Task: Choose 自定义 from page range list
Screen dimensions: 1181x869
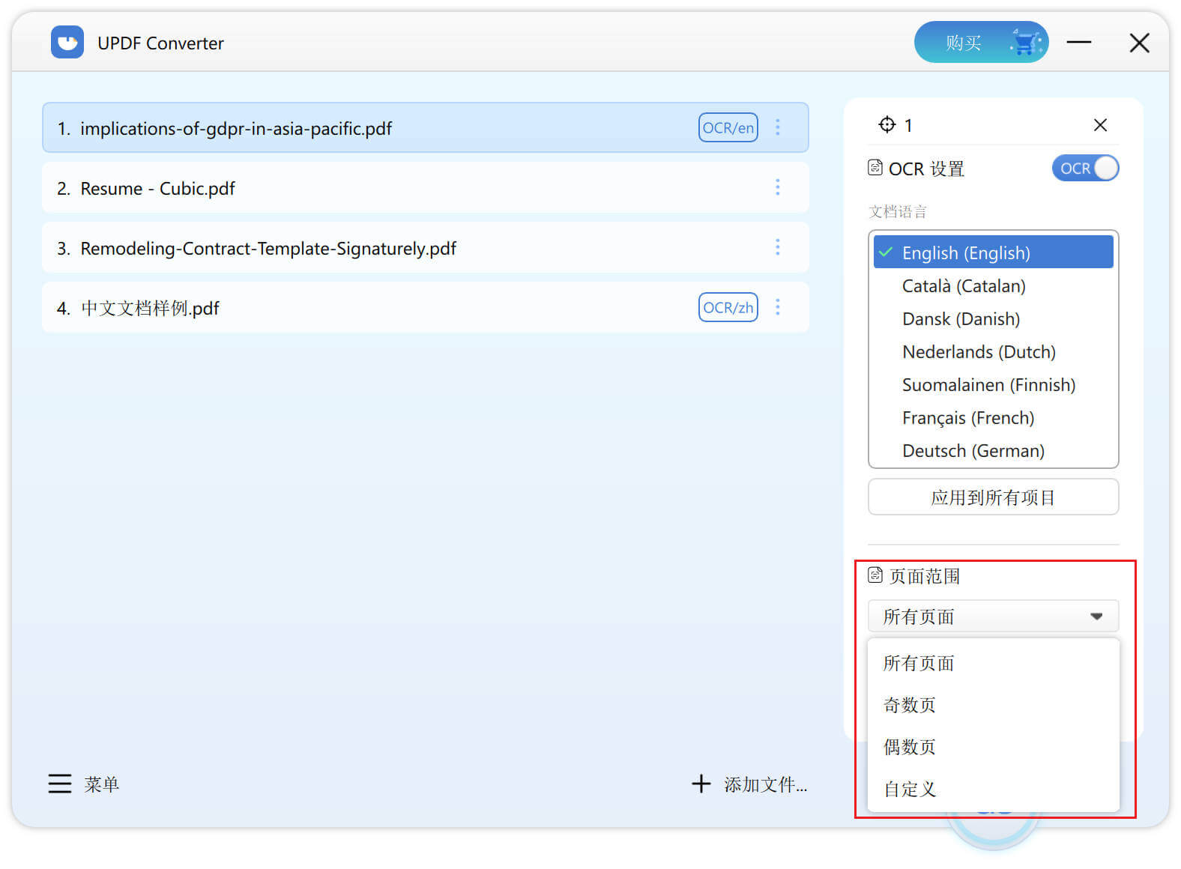Action: click(910, 789)
